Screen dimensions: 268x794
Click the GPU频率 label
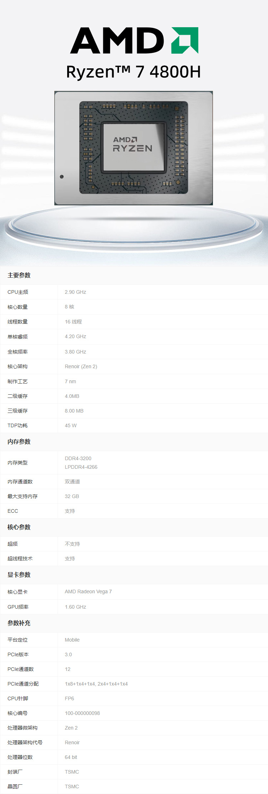(18, 607)
